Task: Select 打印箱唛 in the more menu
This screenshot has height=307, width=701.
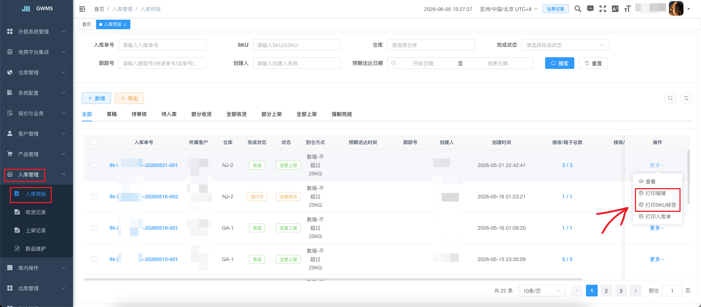Action: (x=657, y=193)
